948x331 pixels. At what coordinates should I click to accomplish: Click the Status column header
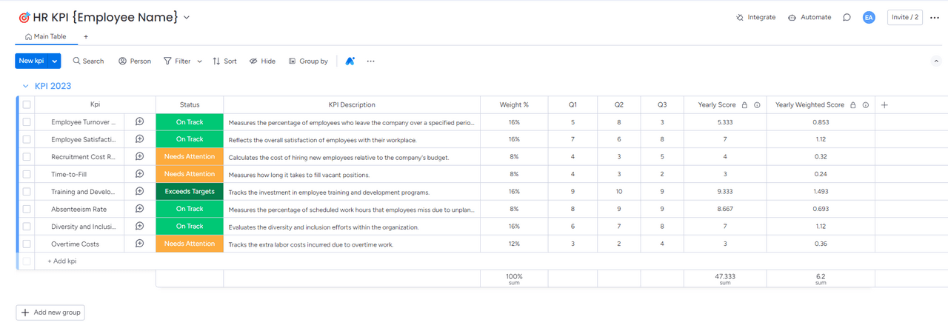click(190, 105)
